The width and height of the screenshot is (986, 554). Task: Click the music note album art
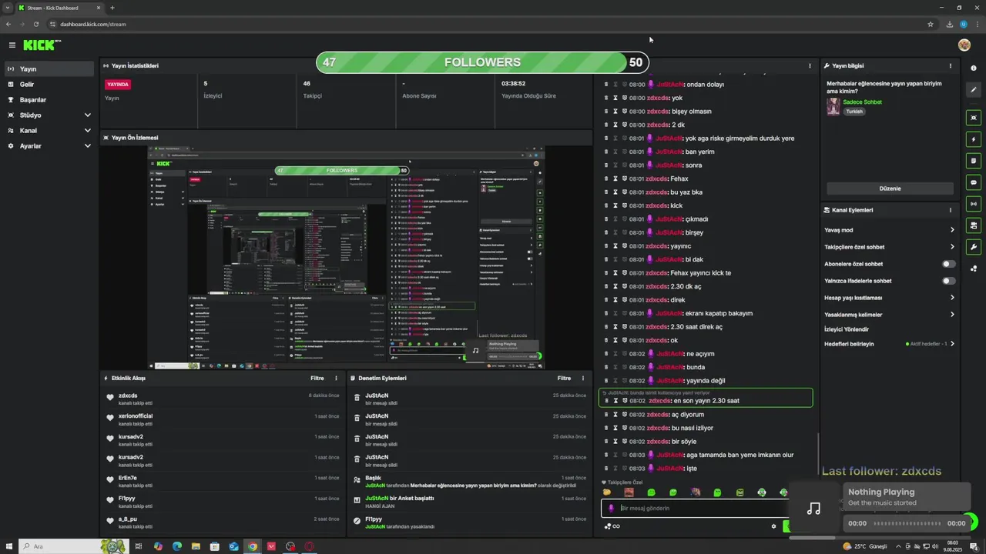point(813,509)
